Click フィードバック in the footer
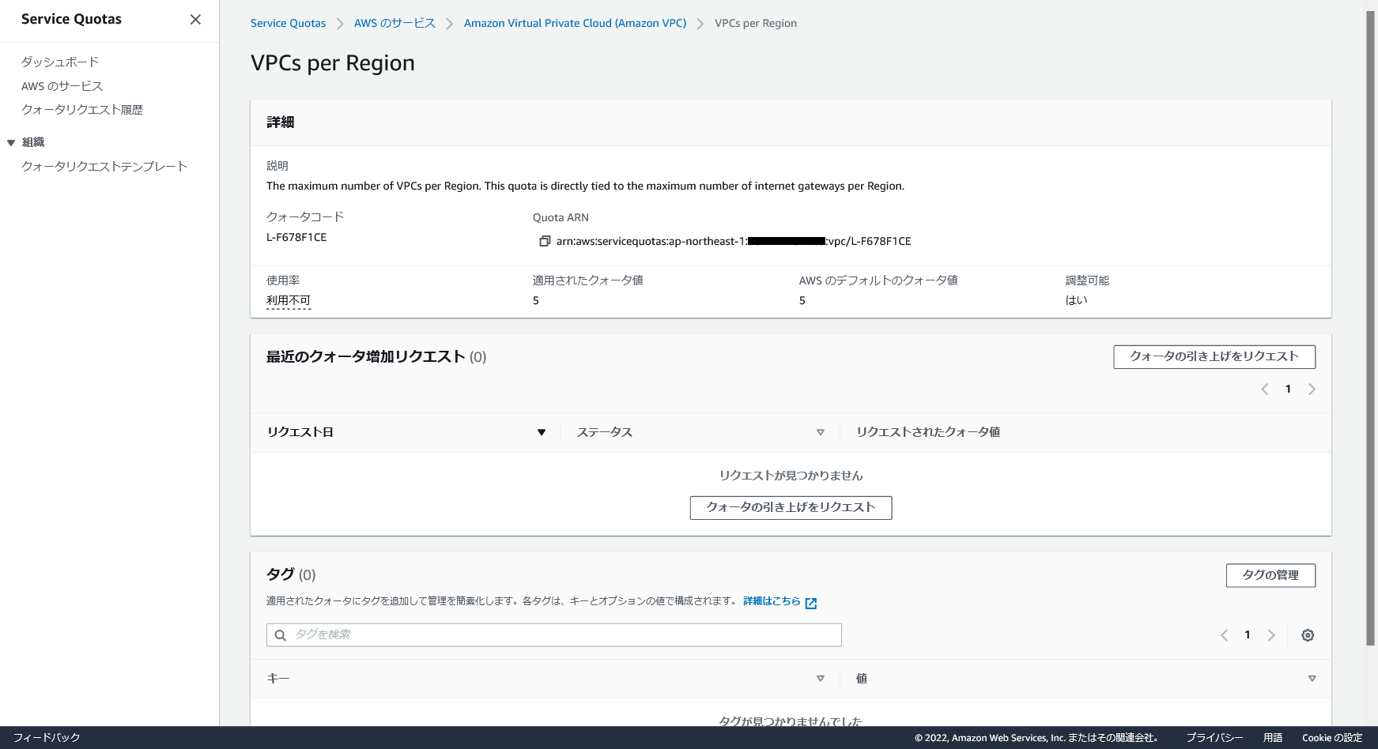Viewport: 1378px width, 749px height. tap(47, 738)
